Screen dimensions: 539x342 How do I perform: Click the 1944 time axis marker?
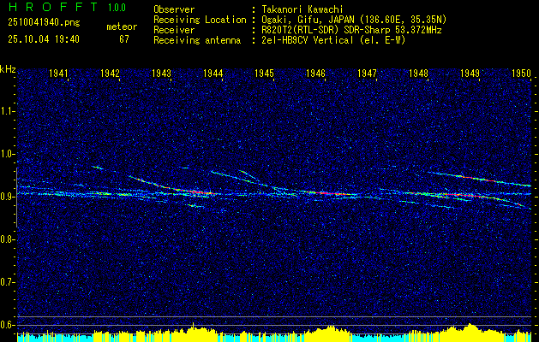coord(213,73)
